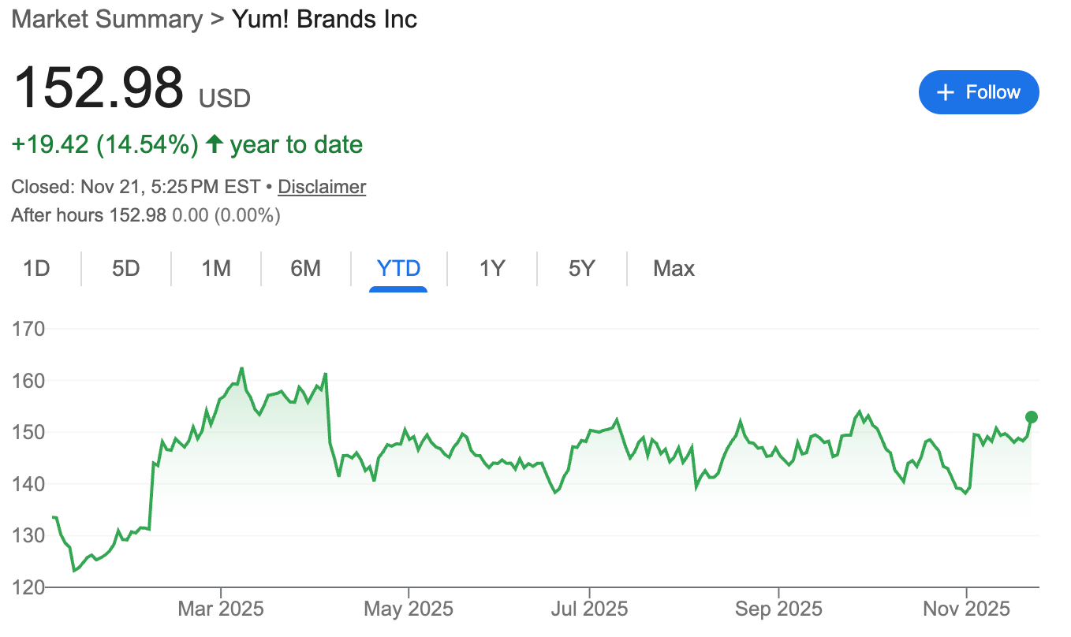Click the chart peak near March 2025
1071x637 pixels.
pyautogui.click(x=241, y=368)
